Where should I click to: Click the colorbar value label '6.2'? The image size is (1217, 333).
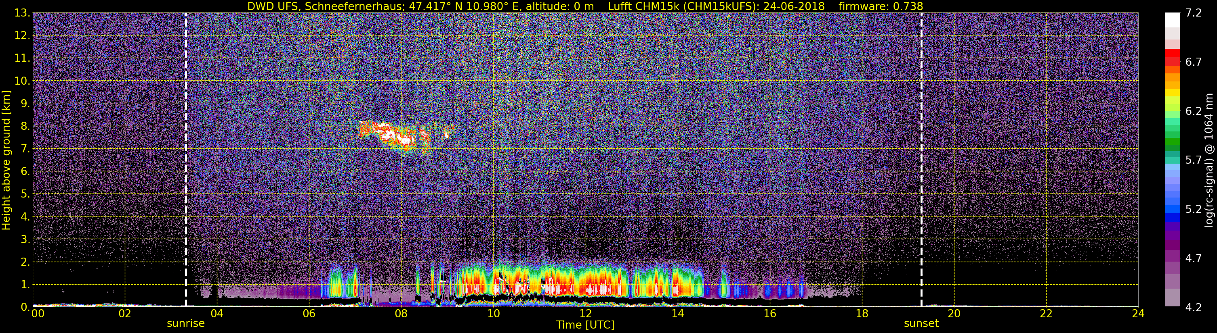pyautogui.click(x=1194, y=111)
